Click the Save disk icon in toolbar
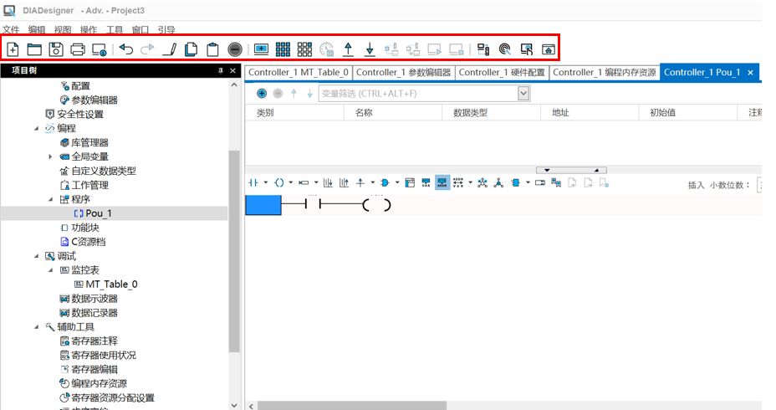 coord(56,49)
